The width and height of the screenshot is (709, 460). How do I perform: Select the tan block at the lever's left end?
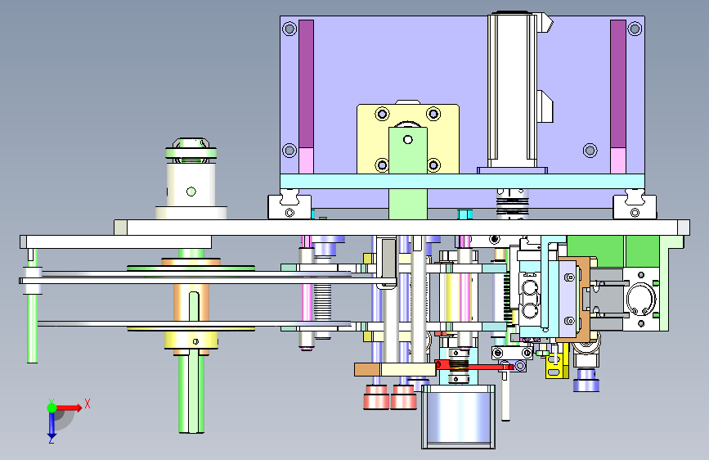point(367,369)
